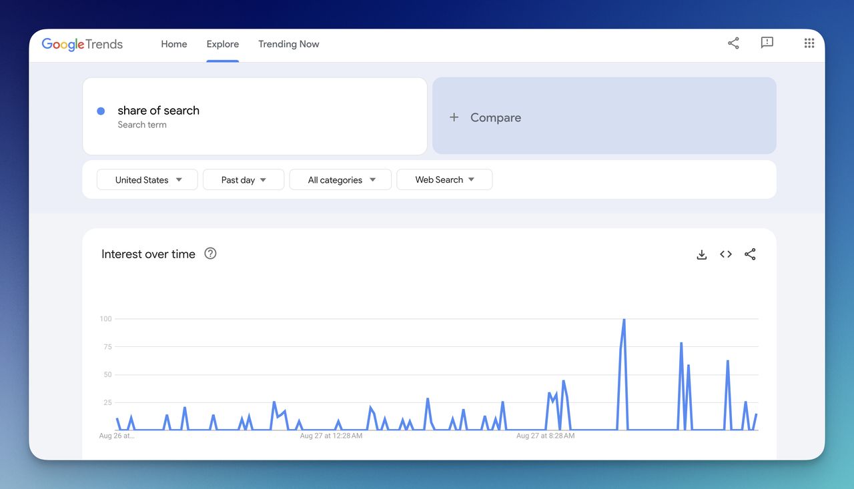Viewport: 854px width, 489px height.
Task: Open the Google apps grid menu
Action: coord(809,43)
